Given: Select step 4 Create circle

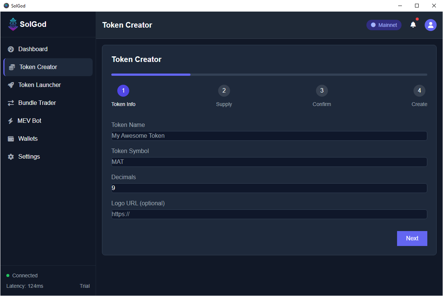Looking at the screenshot, I should pos(419,90).
